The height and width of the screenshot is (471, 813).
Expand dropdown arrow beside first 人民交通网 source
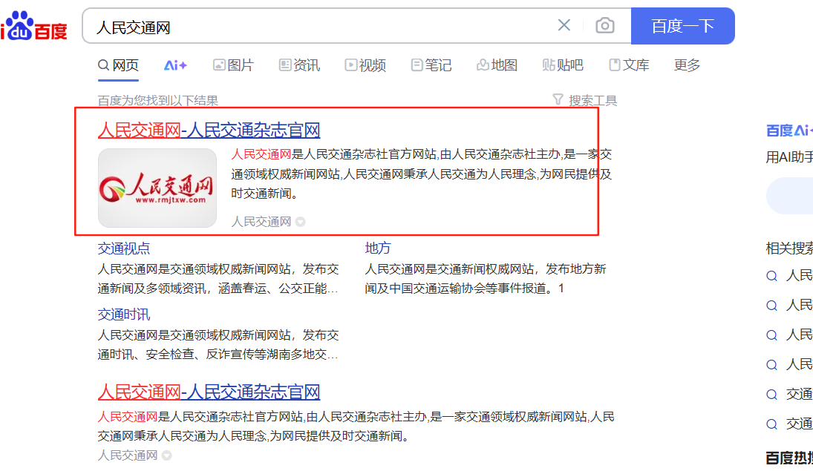300,222
